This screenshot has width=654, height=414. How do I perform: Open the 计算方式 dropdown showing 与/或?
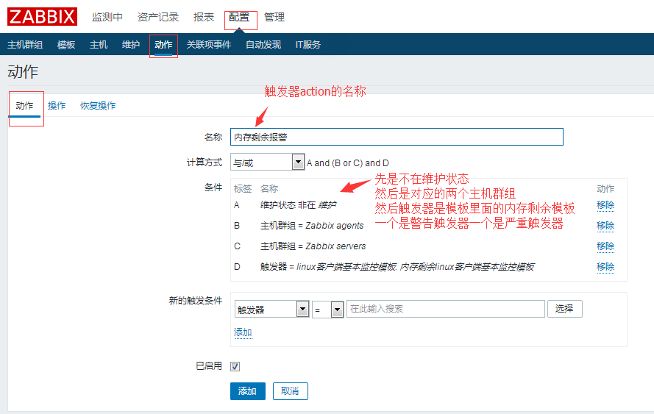[267, 163]
